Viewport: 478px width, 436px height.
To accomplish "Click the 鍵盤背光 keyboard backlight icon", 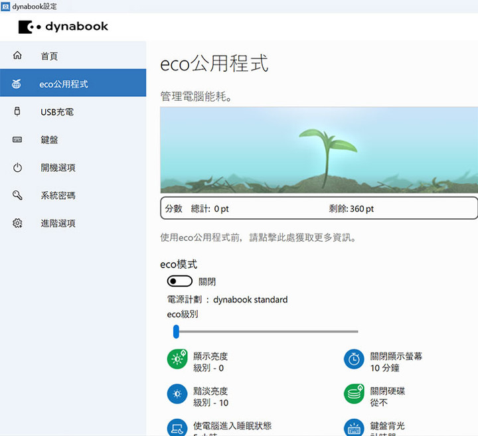I will pyautogui.click(x=354, y=427).
